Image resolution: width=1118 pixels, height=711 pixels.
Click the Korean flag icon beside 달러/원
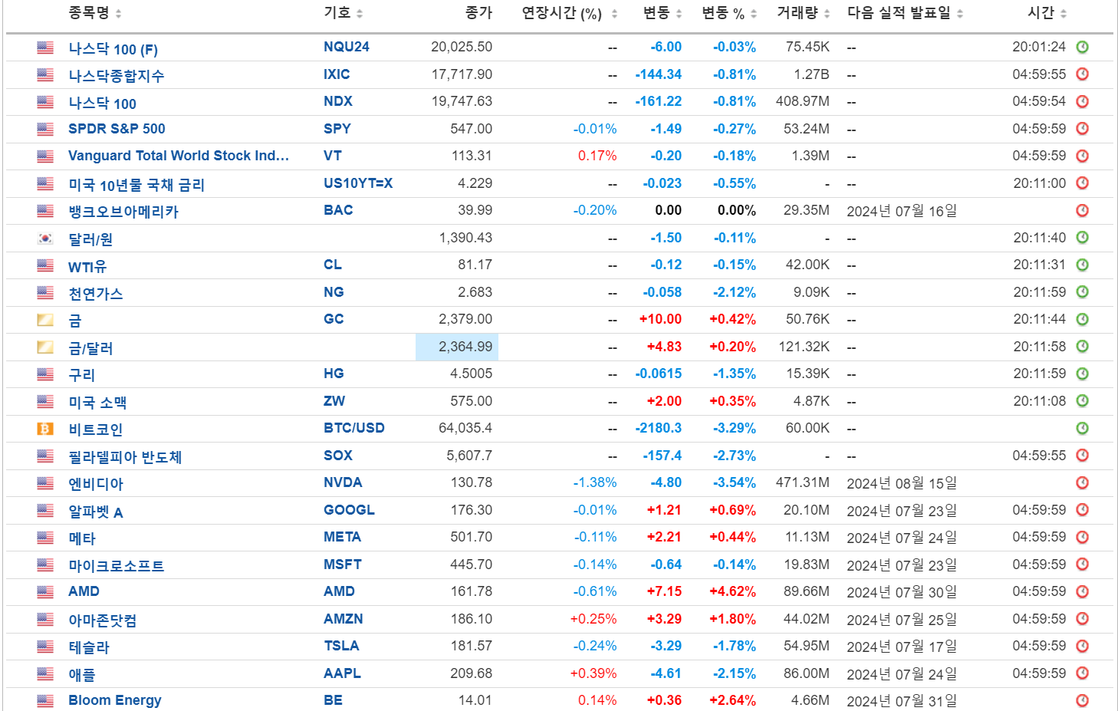click(x=45, y=239)
